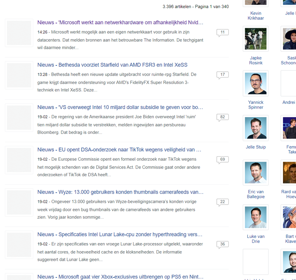
Task: Open the 82 comments bubble
Action: [x=223, y=117]
